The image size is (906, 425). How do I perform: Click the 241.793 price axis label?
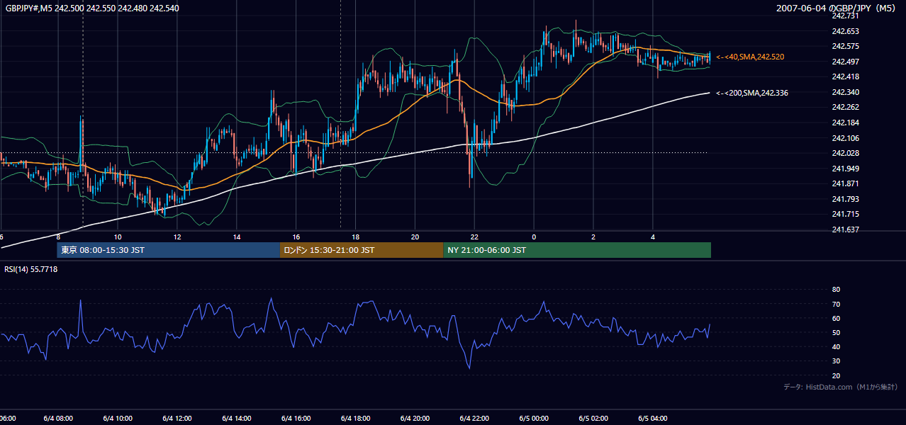click(x=845, y=199)
